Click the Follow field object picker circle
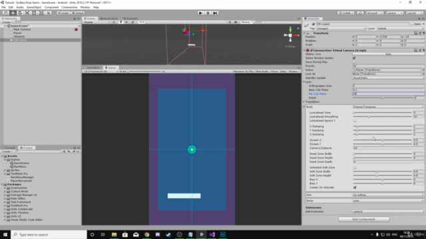426x239 pixels. [423, 70]
